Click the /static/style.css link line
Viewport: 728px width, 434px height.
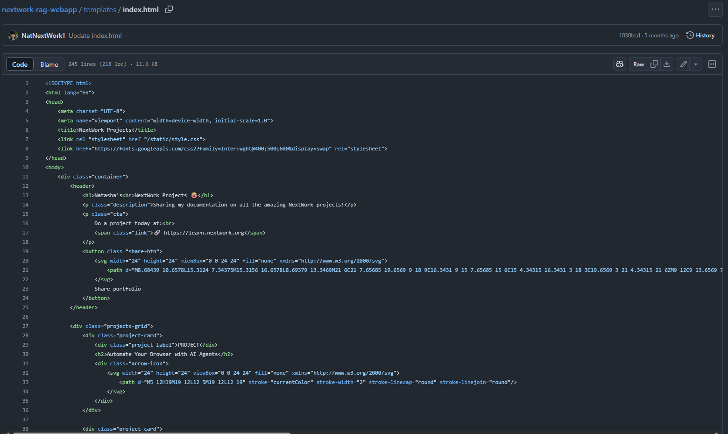(132, 139)
